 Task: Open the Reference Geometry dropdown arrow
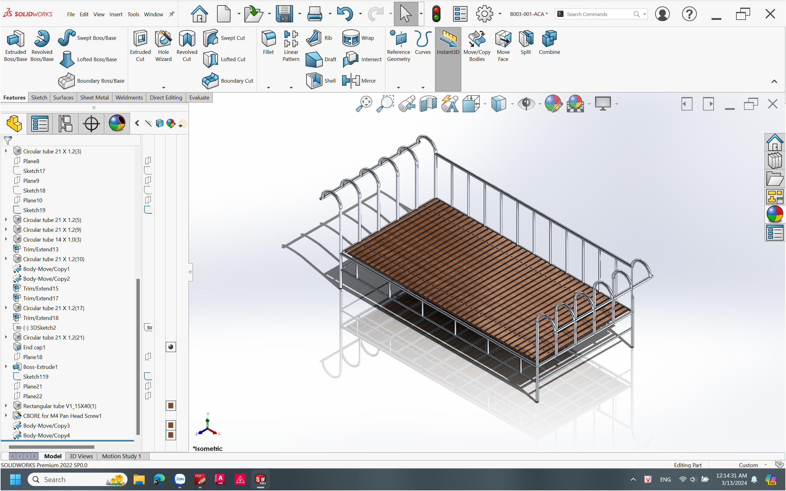pyautogui.click(x=399, y=87)
